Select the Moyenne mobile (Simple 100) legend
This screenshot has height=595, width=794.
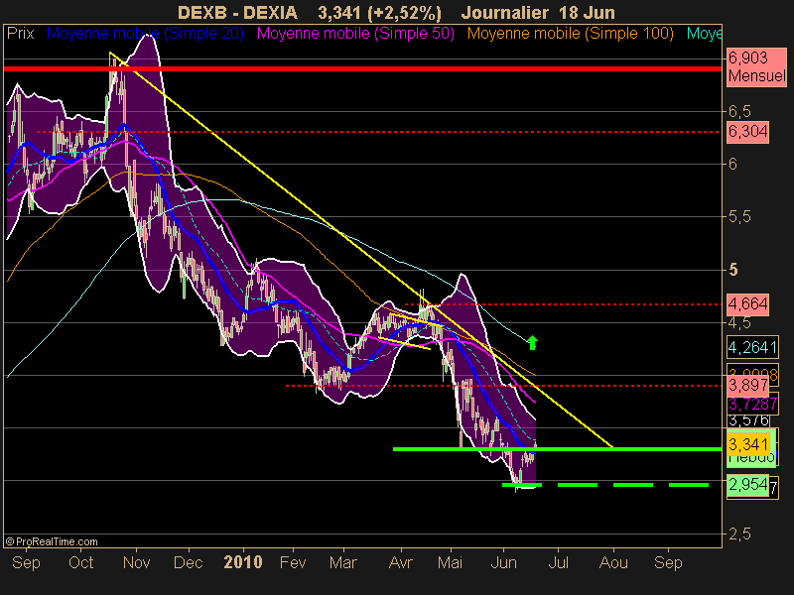click(570, 34)
